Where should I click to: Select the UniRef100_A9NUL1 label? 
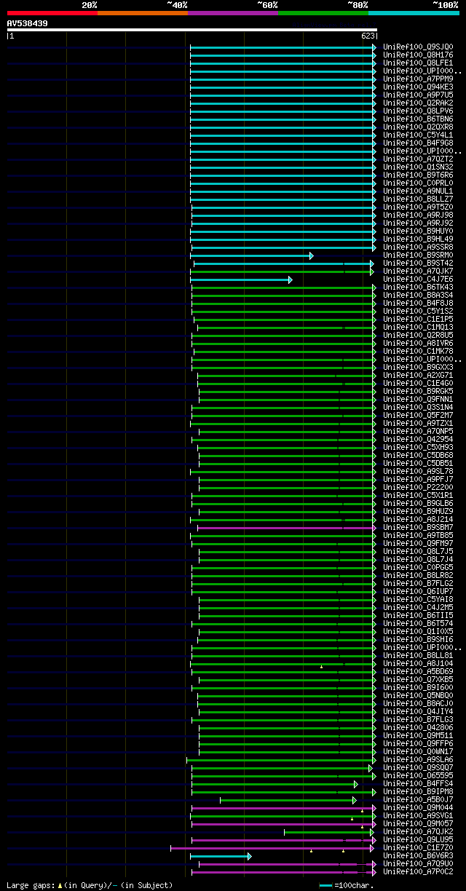[x=418, y=191]
